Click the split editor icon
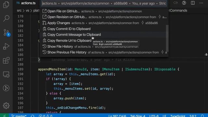 click(x=193, y=3)
